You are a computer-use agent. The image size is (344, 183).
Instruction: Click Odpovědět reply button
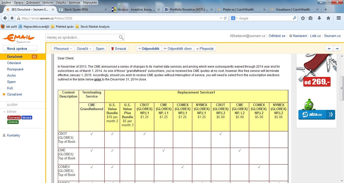(149, 49)
